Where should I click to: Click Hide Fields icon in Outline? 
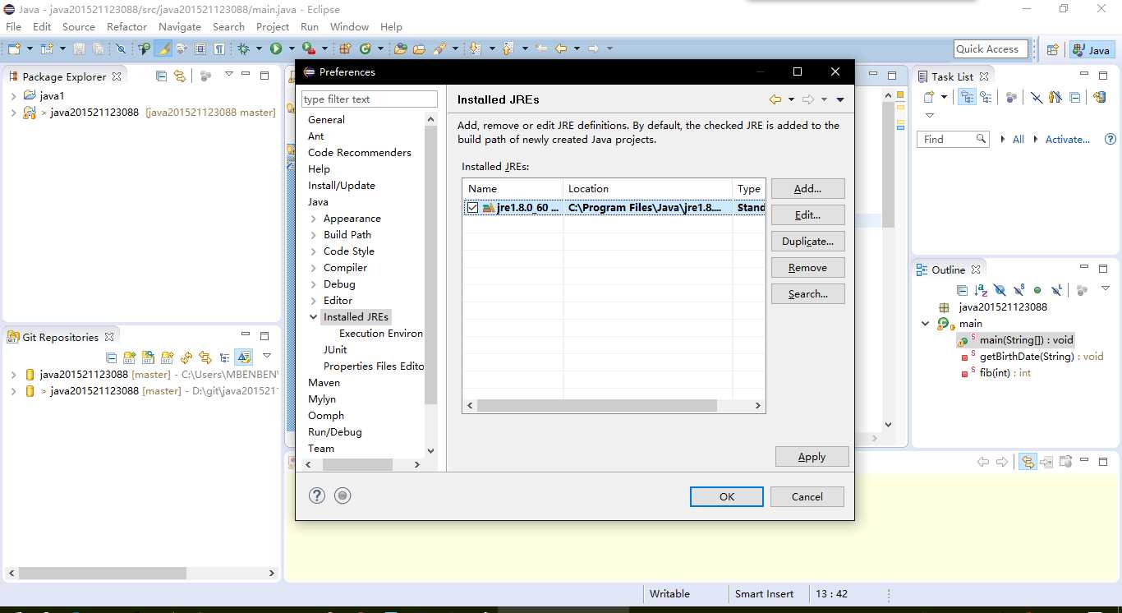click(1000, 290)
